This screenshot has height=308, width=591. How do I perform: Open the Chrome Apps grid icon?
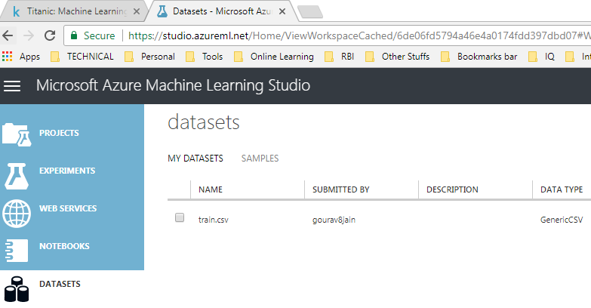[x=8, y=56]
